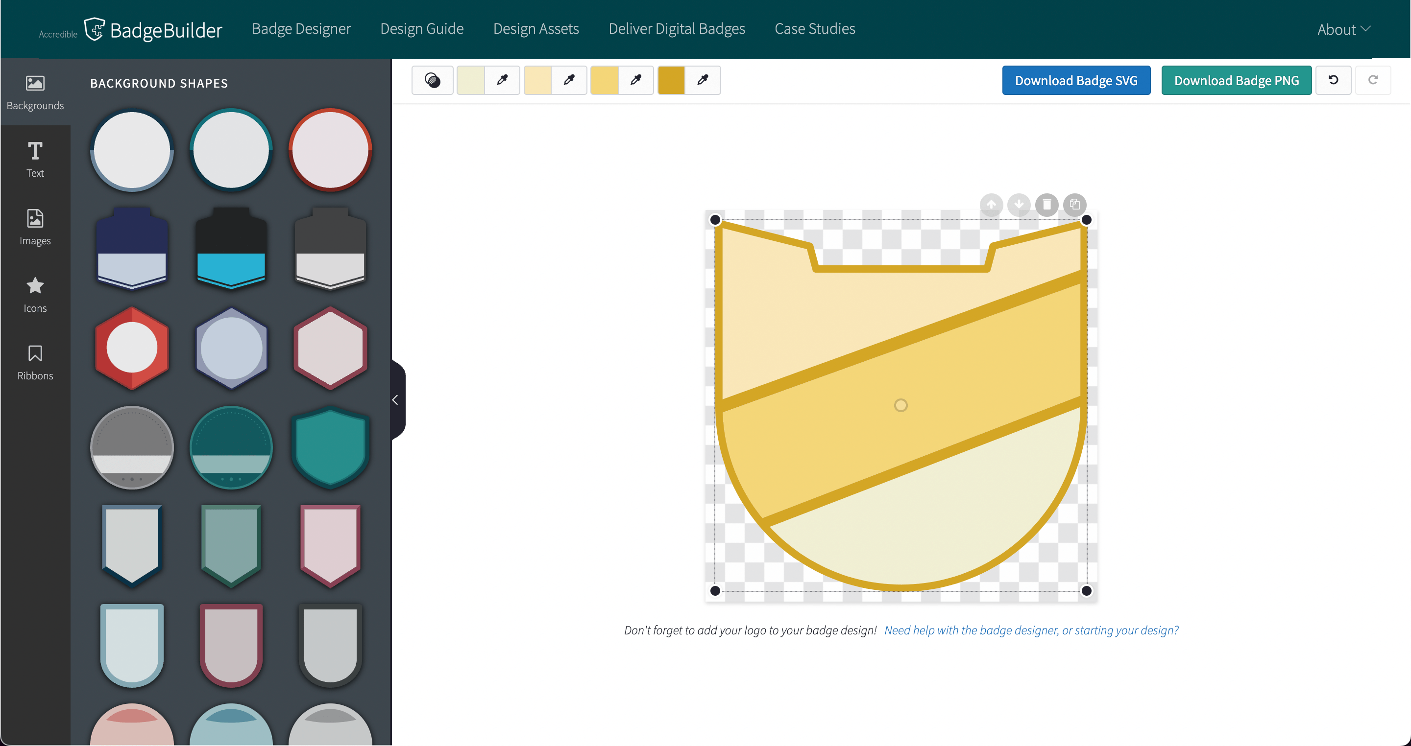The image size is (1411, 746).
Task: Go to Case Studies page
Action: pyautogui.click(x=814, y=28)
